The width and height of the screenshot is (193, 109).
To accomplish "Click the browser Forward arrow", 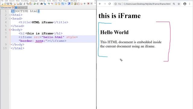I will pos(105,4).
